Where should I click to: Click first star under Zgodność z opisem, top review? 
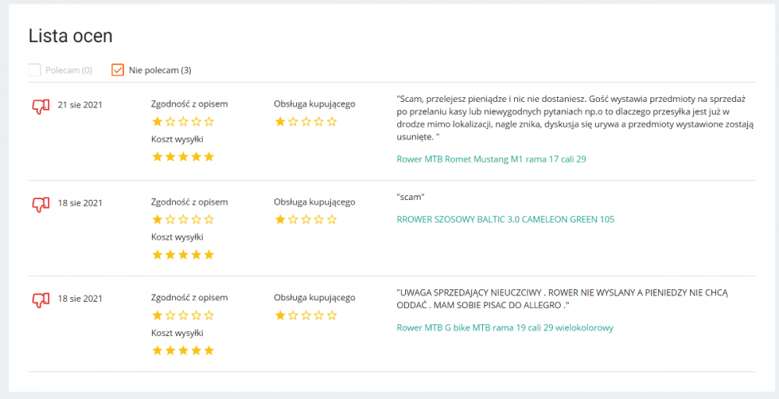pos(157,121)
